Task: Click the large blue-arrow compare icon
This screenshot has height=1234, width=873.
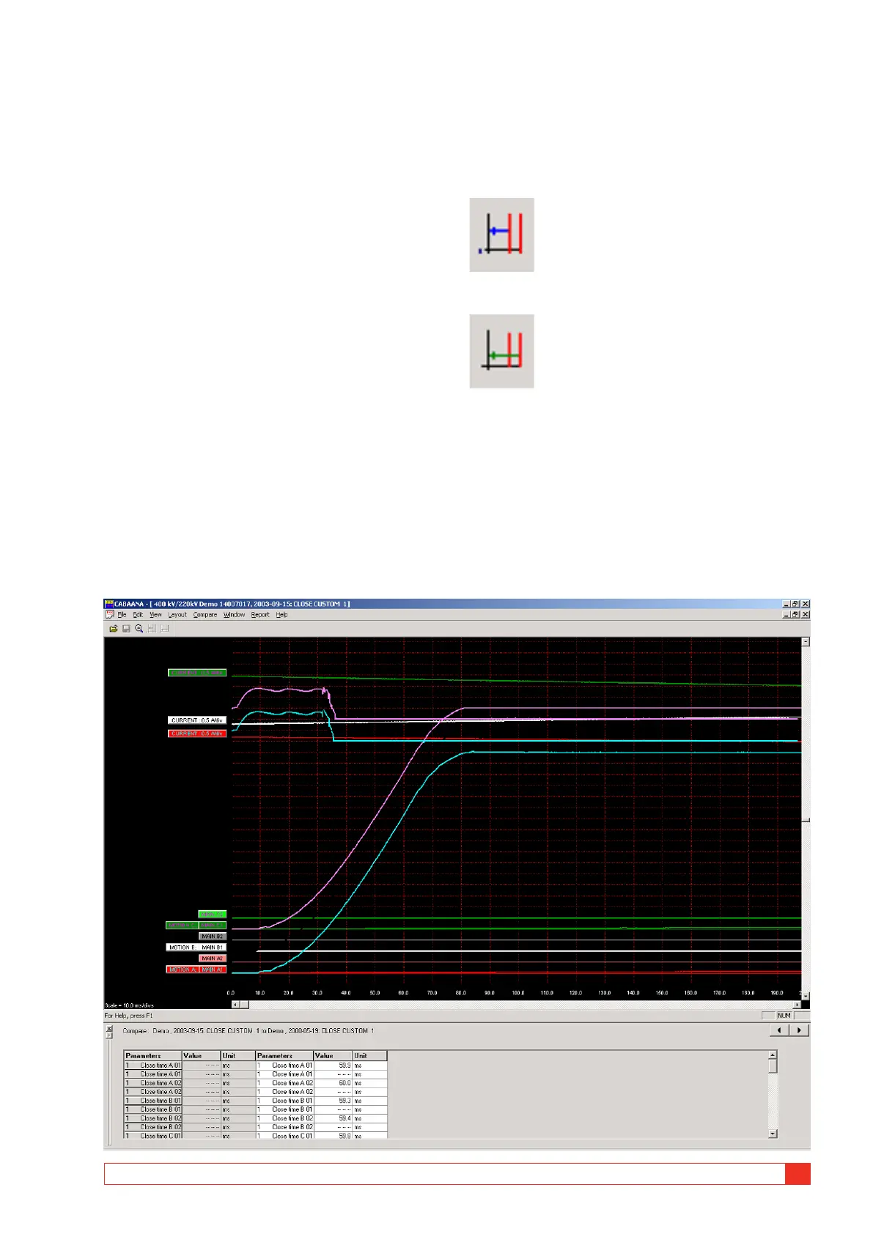Action: pos(501,234)
